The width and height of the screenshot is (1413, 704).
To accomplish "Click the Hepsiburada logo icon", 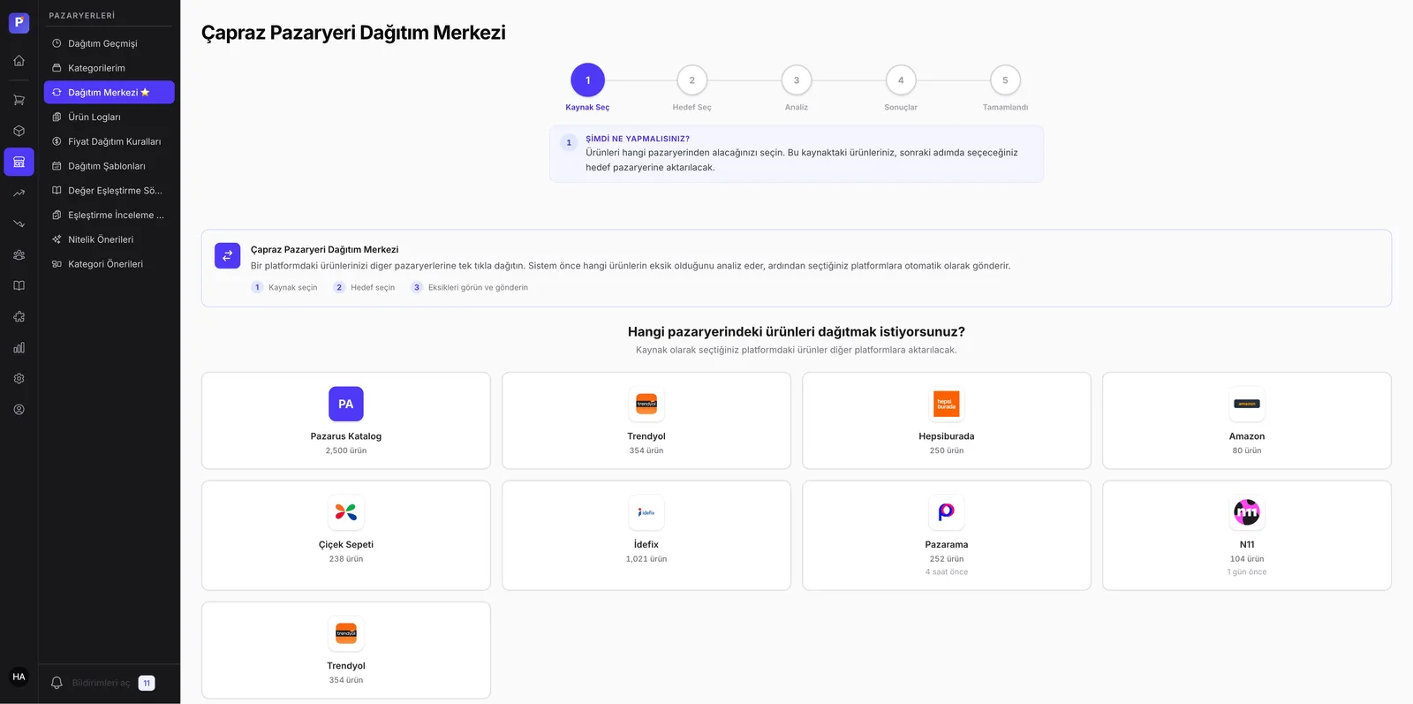I will click(x=947, y=404).
